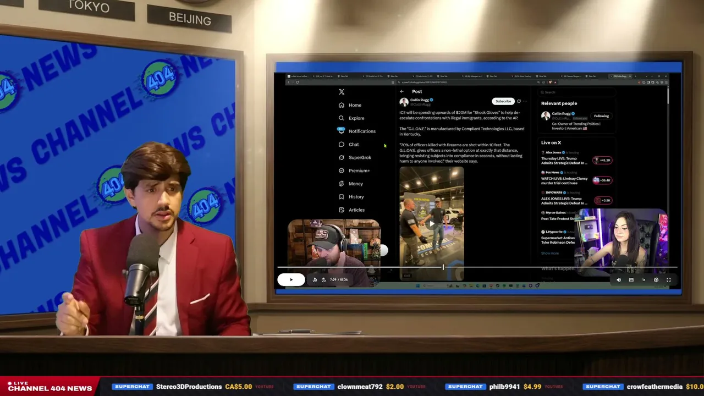The height and width of the screenshot is (396, 704).
Task: Select the Notifications label in X navigation
Action: [x=362, y=131]
